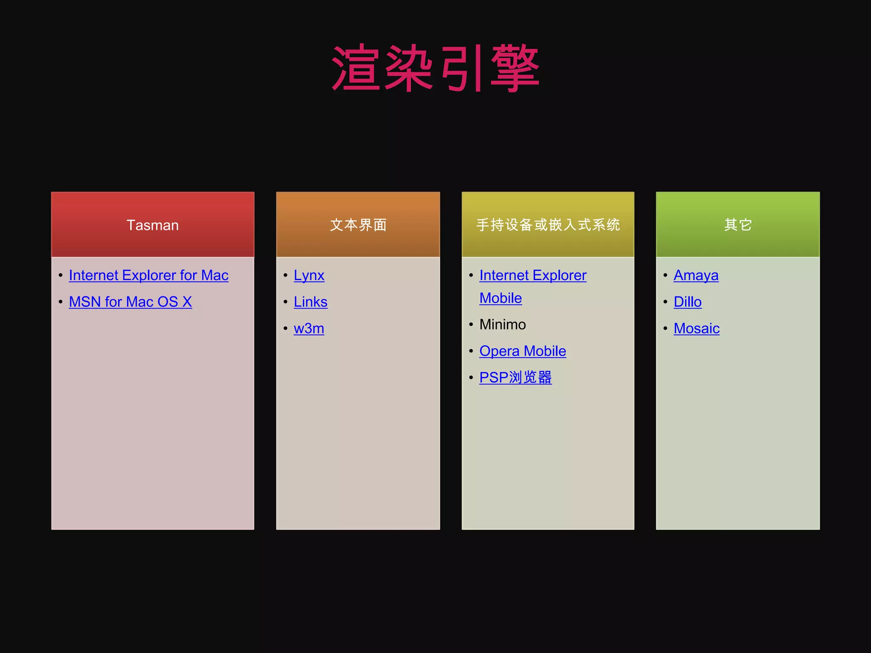Click the Dillo hyperlink
Image resolution: width=871 pixels, height=653 pixels.
coord(687,302)
